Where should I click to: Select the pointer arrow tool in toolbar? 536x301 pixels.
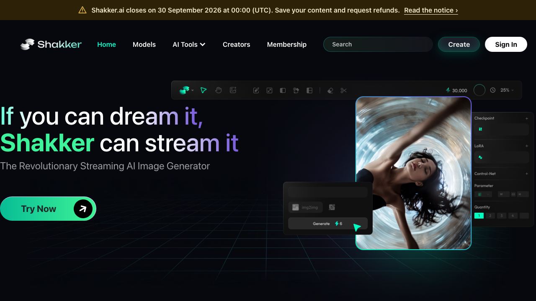(x=204, y=90)
